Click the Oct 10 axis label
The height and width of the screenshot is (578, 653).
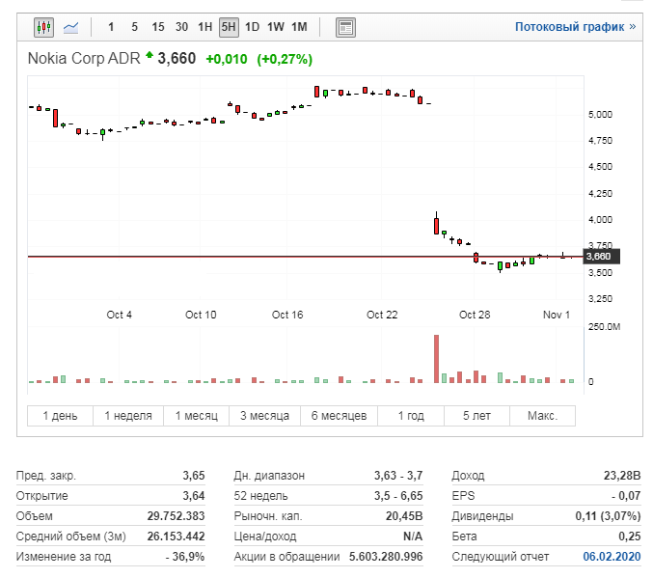(x=201, y=315)
